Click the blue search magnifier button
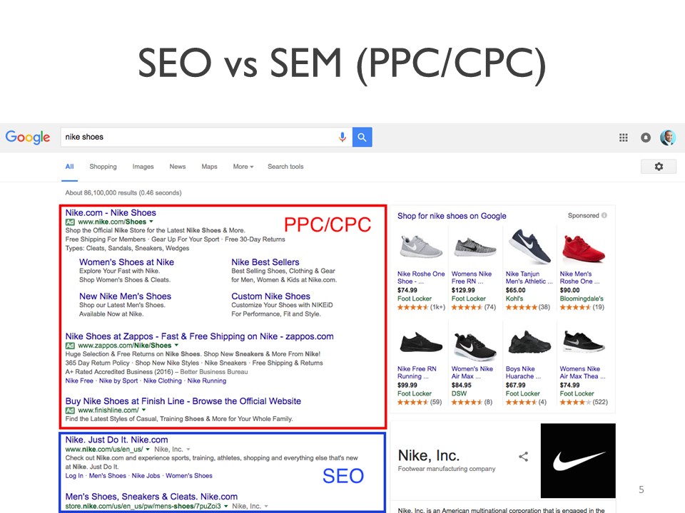 362,137
